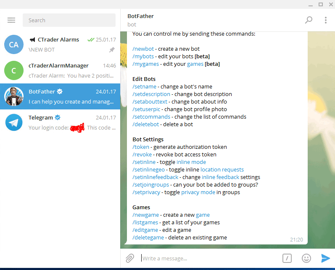335x270 pixels.
Task: Open the emoji smiley picker
Action: [x=306, y=258]
